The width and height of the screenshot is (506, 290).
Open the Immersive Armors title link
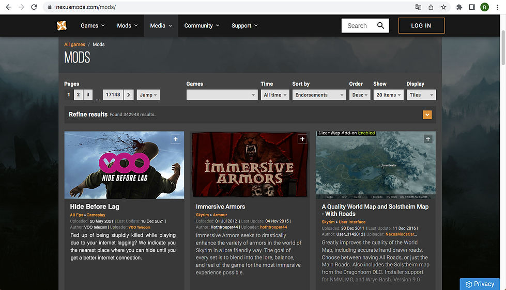[x=220, y=206]
